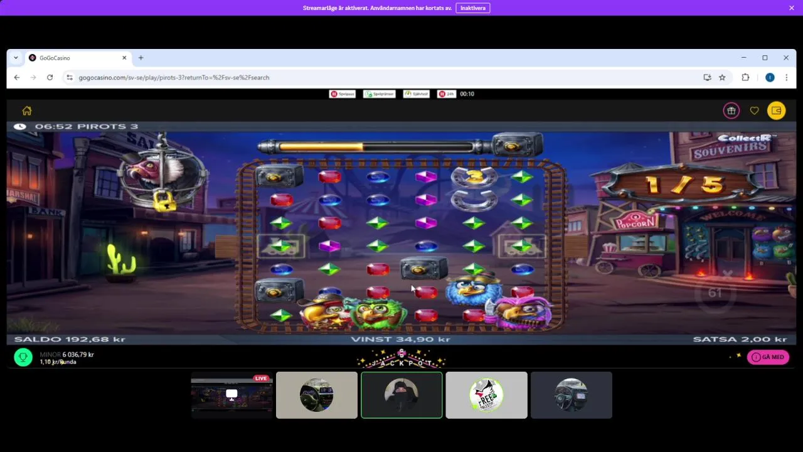Click the CollectR logo
Image resolution: width=803 pixels, height=452 pixels.
(747, 137)
